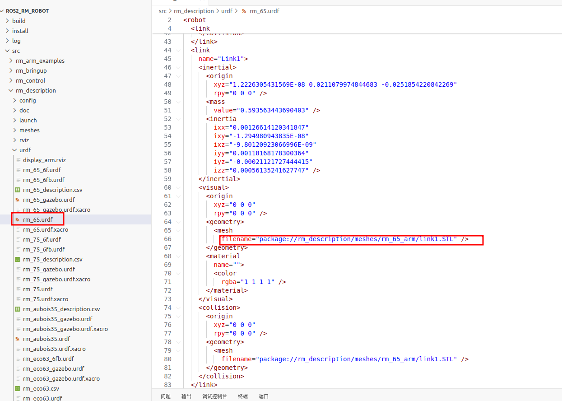Fold the visual block at line 60
Screen dimensions: 562x401
tap(178, 188)
